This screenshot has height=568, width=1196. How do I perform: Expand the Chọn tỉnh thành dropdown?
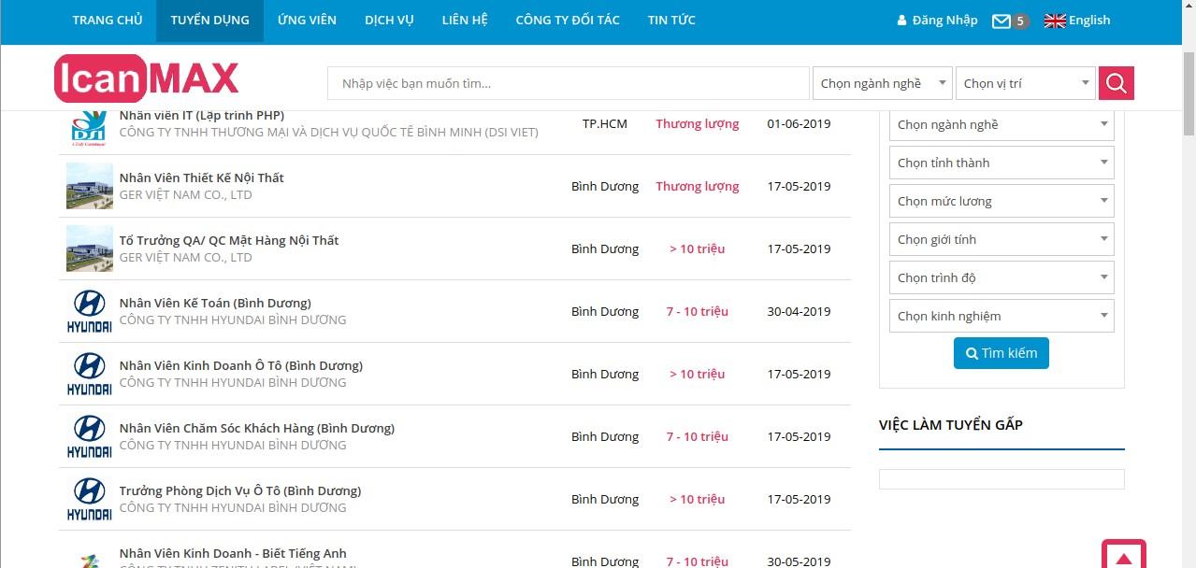tap(1001, 163)
